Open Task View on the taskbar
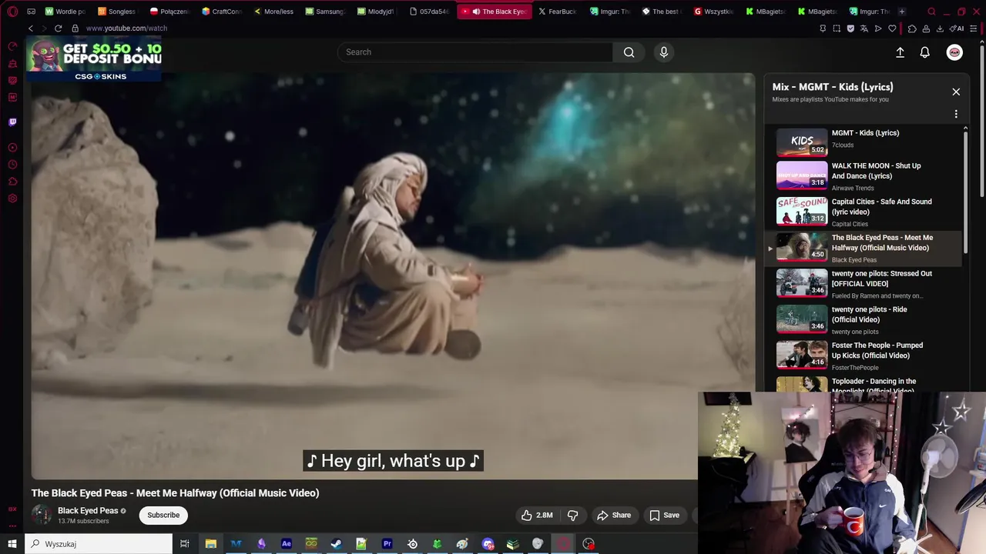 [185, 544]
